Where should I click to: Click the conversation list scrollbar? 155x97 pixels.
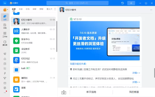click(57, 36)
